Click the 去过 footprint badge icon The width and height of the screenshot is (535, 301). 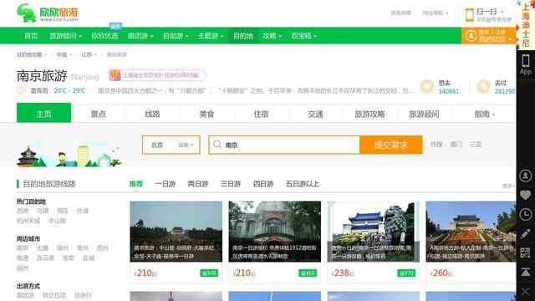[483, 87]
